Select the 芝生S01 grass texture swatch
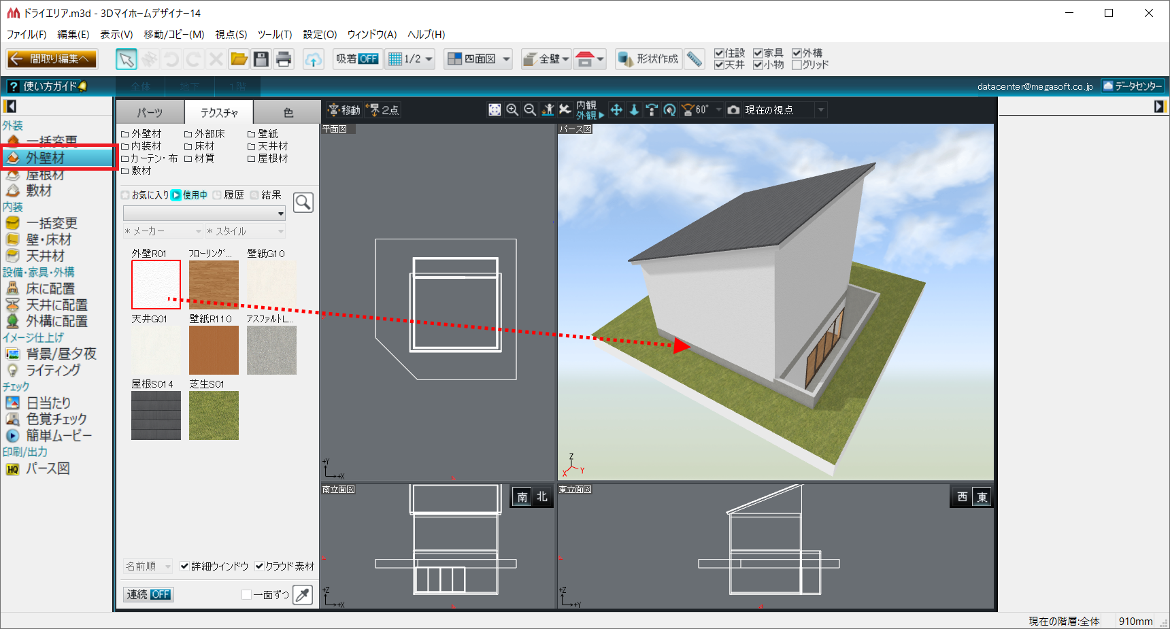Viewport: 1170px width, 629px height. pyautogui.click(x=214, y=415)
